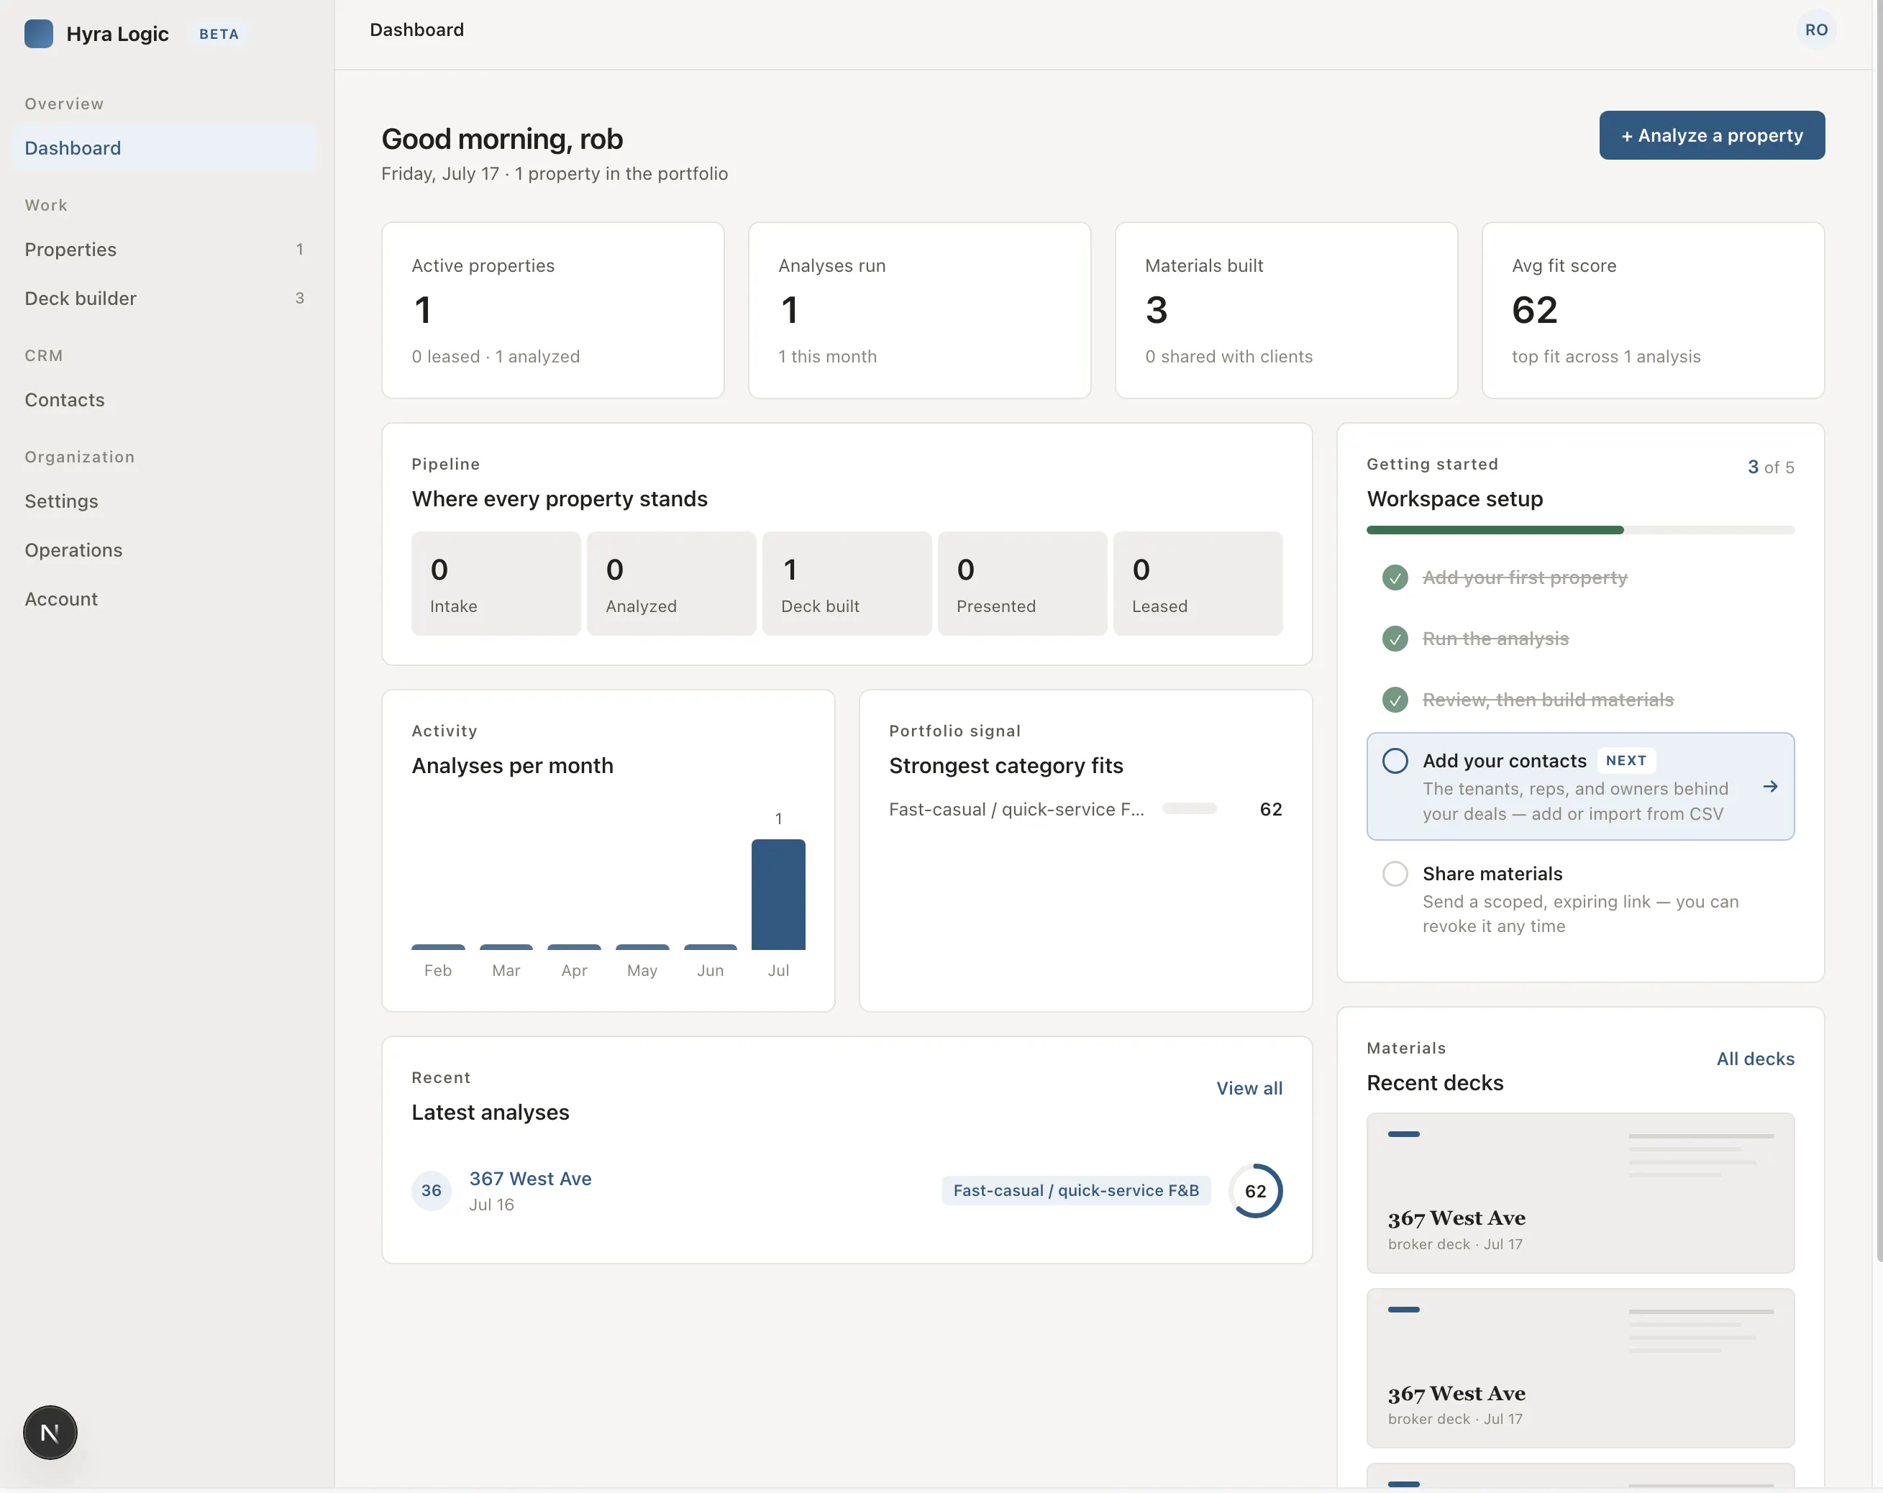Toggle Review, then build materials checkmark
Screen dimensions: 1883x1493
1395,699
